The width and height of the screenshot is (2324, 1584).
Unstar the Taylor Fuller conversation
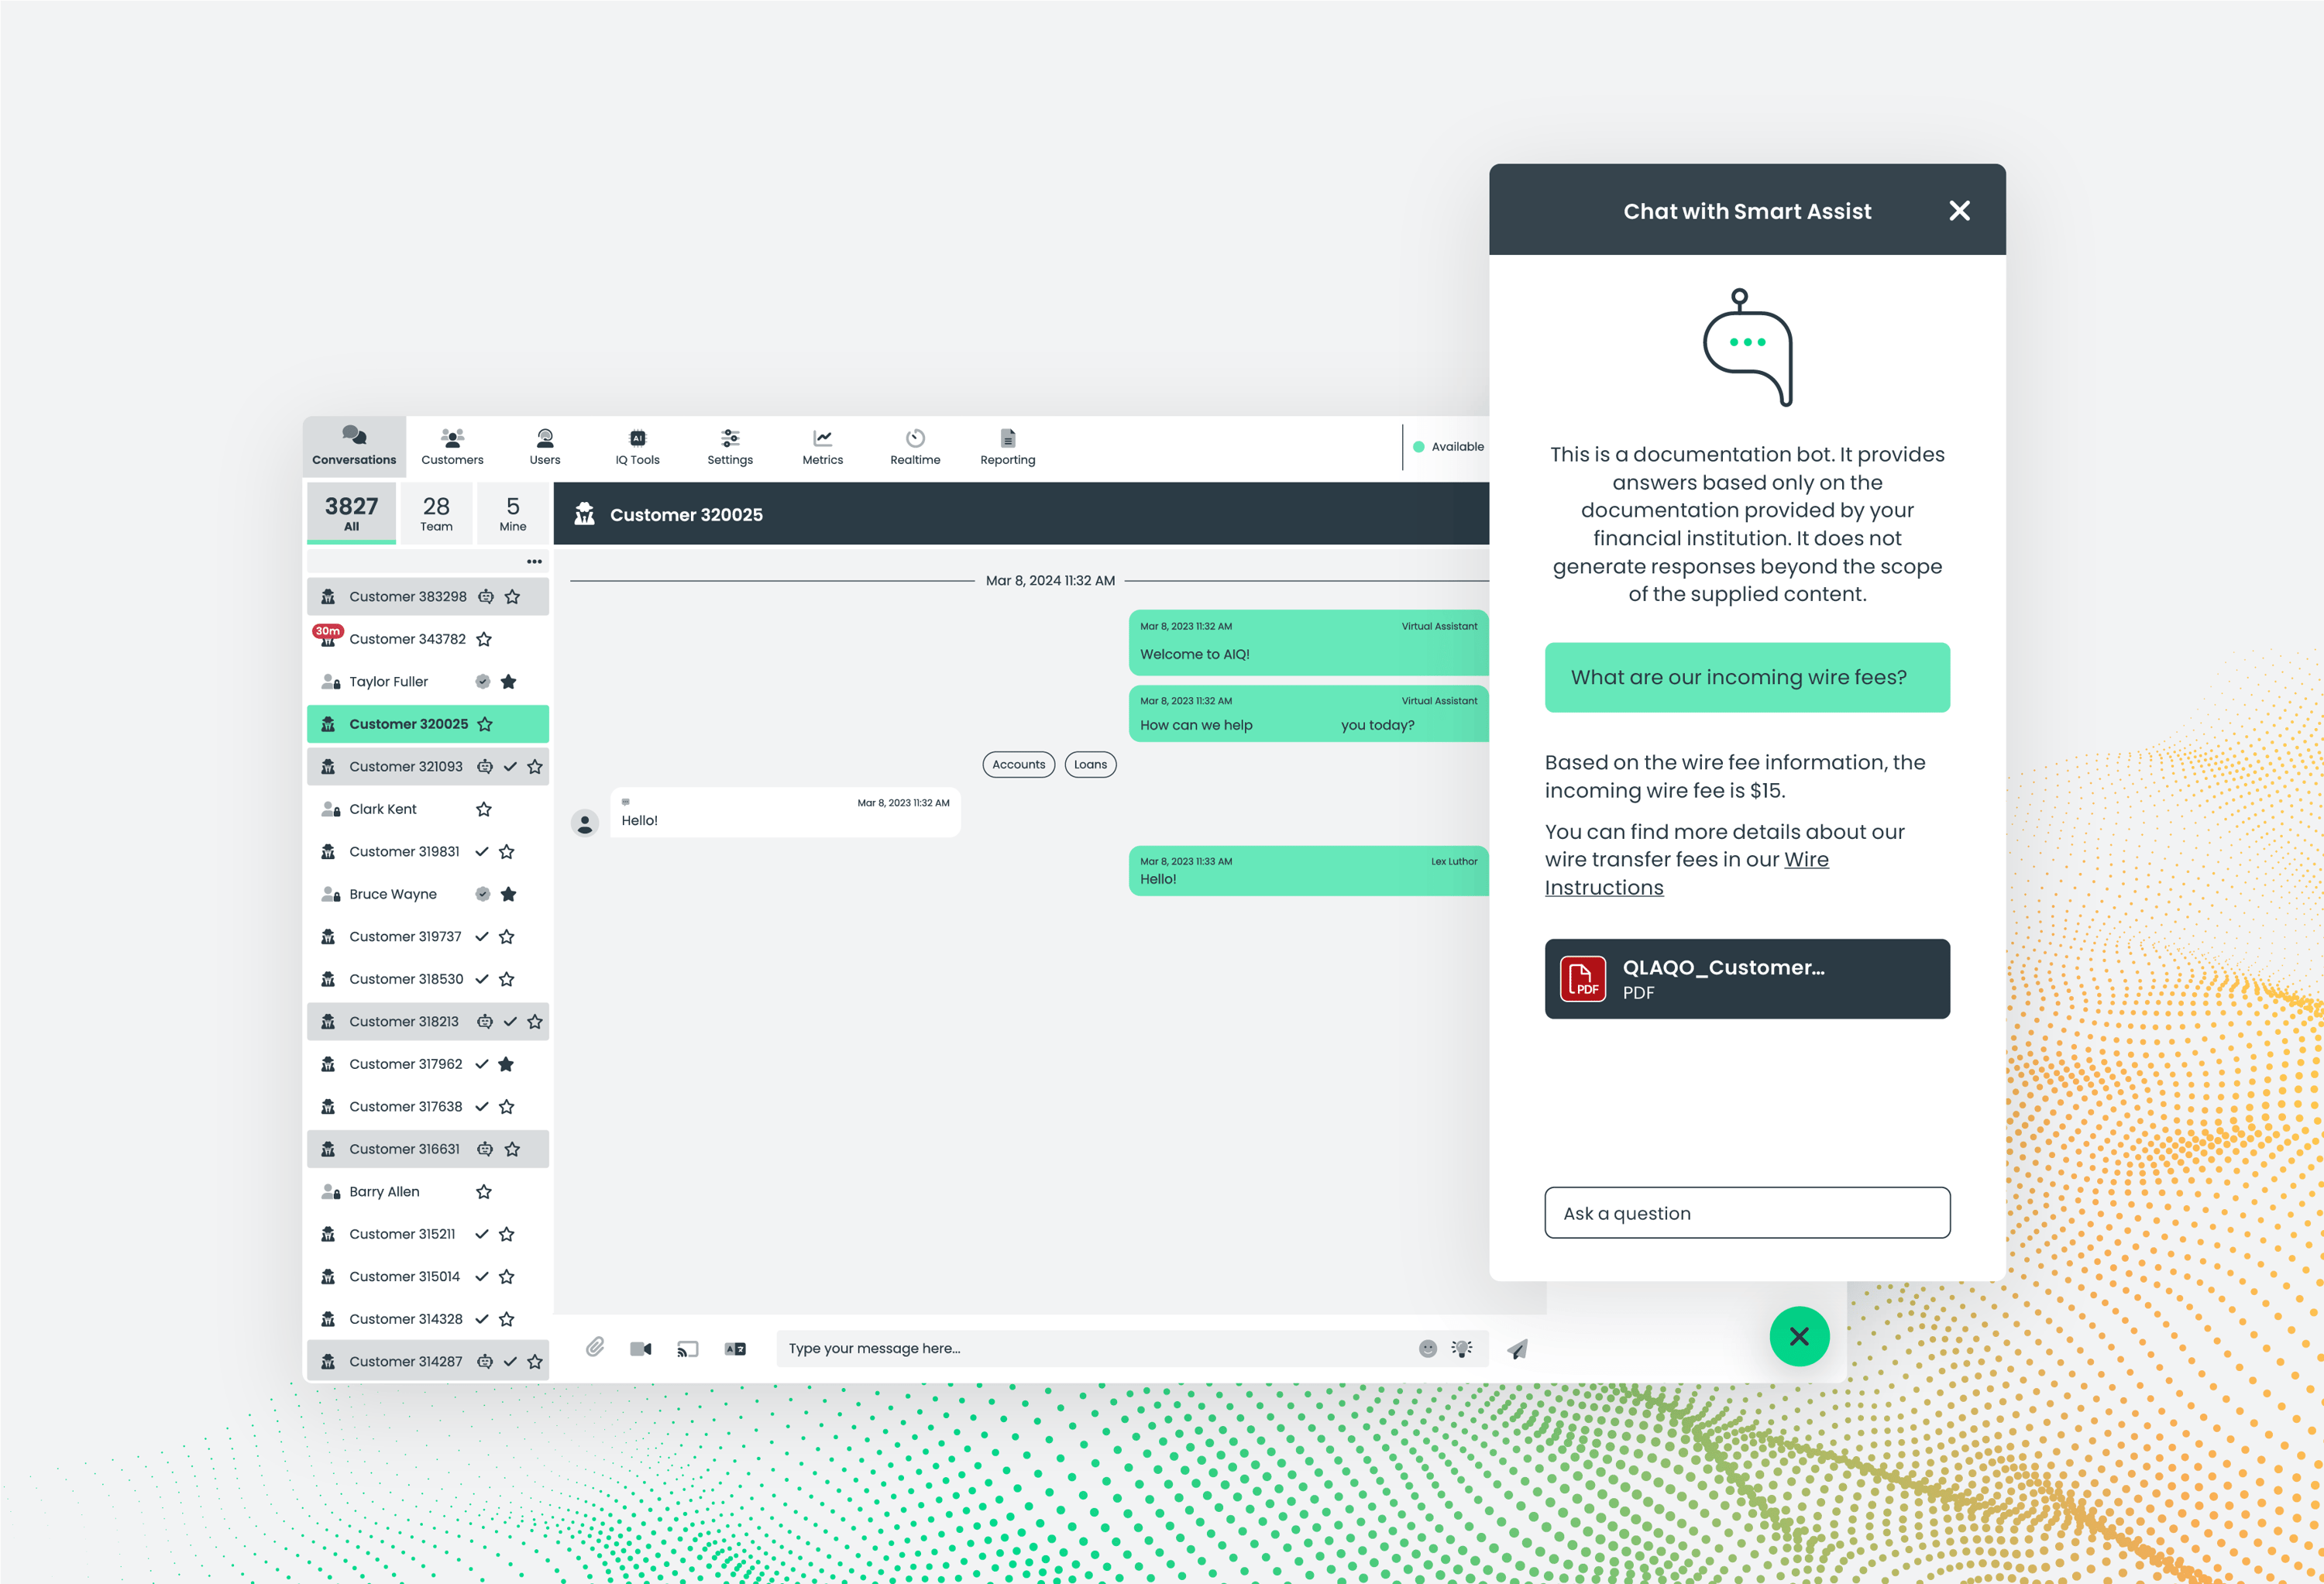click(508, 681)
